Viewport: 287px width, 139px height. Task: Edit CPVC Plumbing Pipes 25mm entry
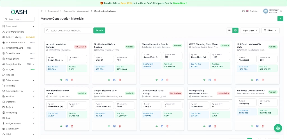click(x=210, y=80)
